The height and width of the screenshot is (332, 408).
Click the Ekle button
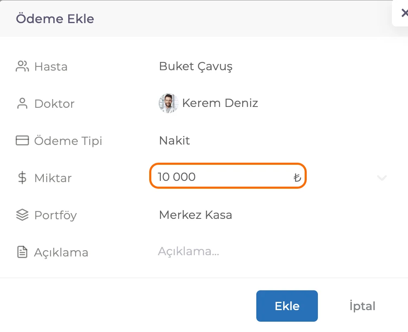287,306
